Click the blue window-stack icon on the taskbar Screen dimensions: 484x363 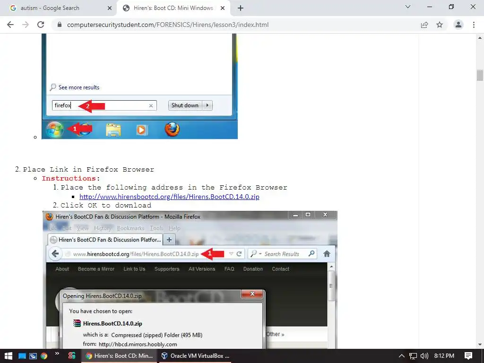point(33,356)
